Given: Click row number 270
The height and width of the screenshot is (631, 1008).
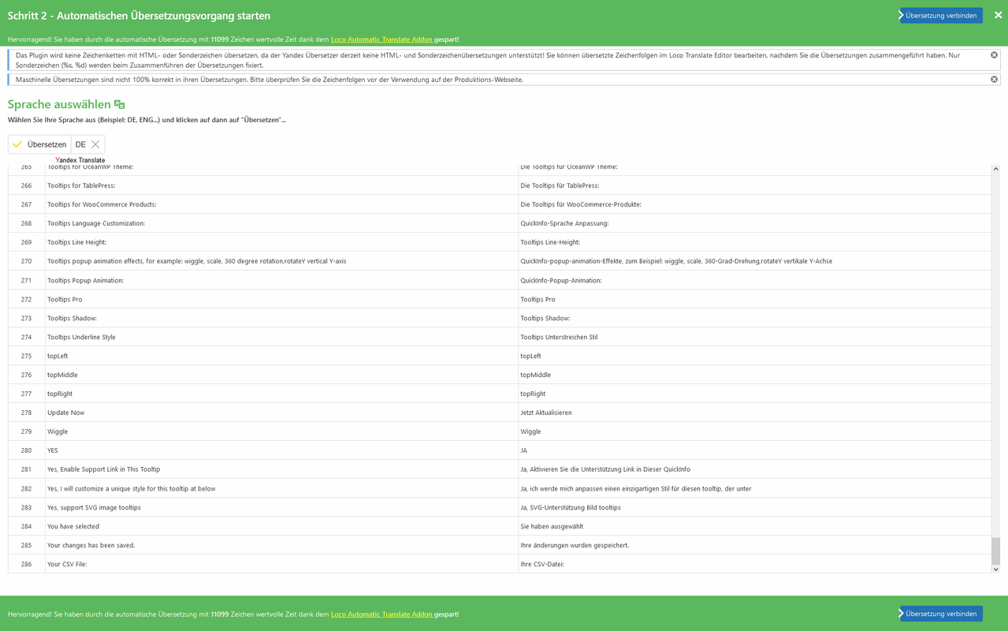Looking at the screenshot, I should (x=27, y=261).
